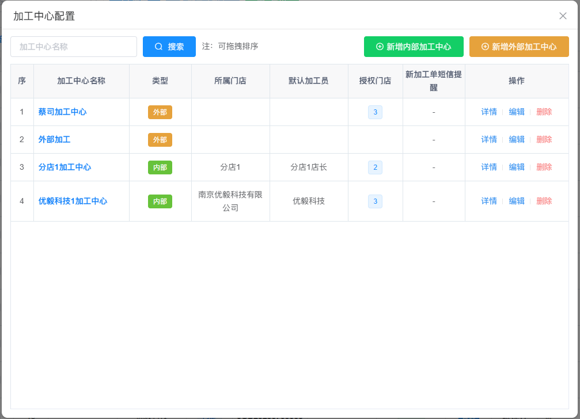Viewport: 580px width, 419px height.
Task: Click 编辑 in the 外部加工 row
Action: (x=517, y=139)
